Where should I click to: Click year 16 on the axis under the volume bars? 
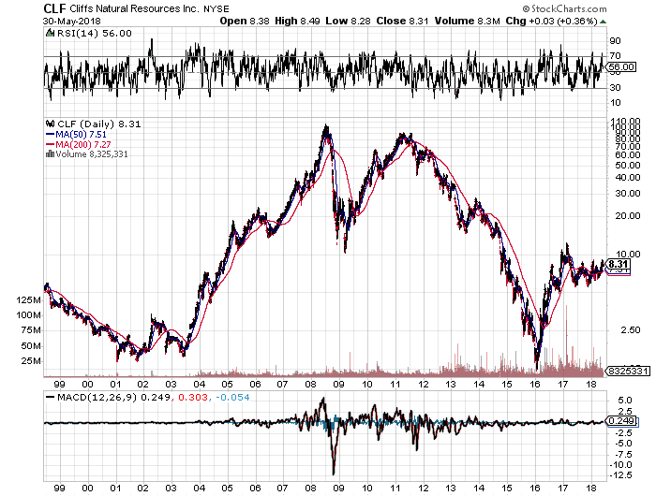[x=535, y=384]
